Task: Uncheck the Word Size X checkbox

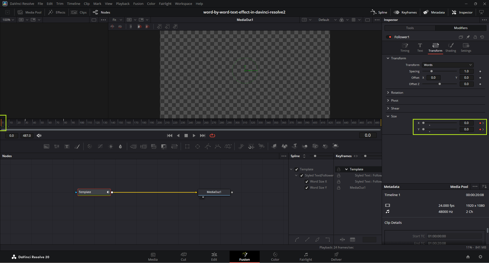Action: [x=307, y=182]
